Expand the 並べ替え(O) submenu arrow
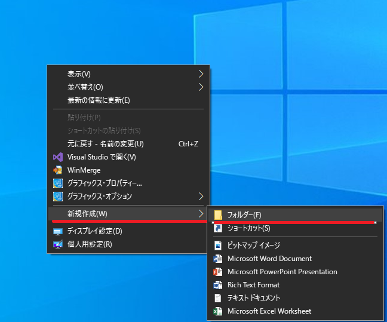Image resolution: width=387 pixels, height=322 pixels. (201, 87)
